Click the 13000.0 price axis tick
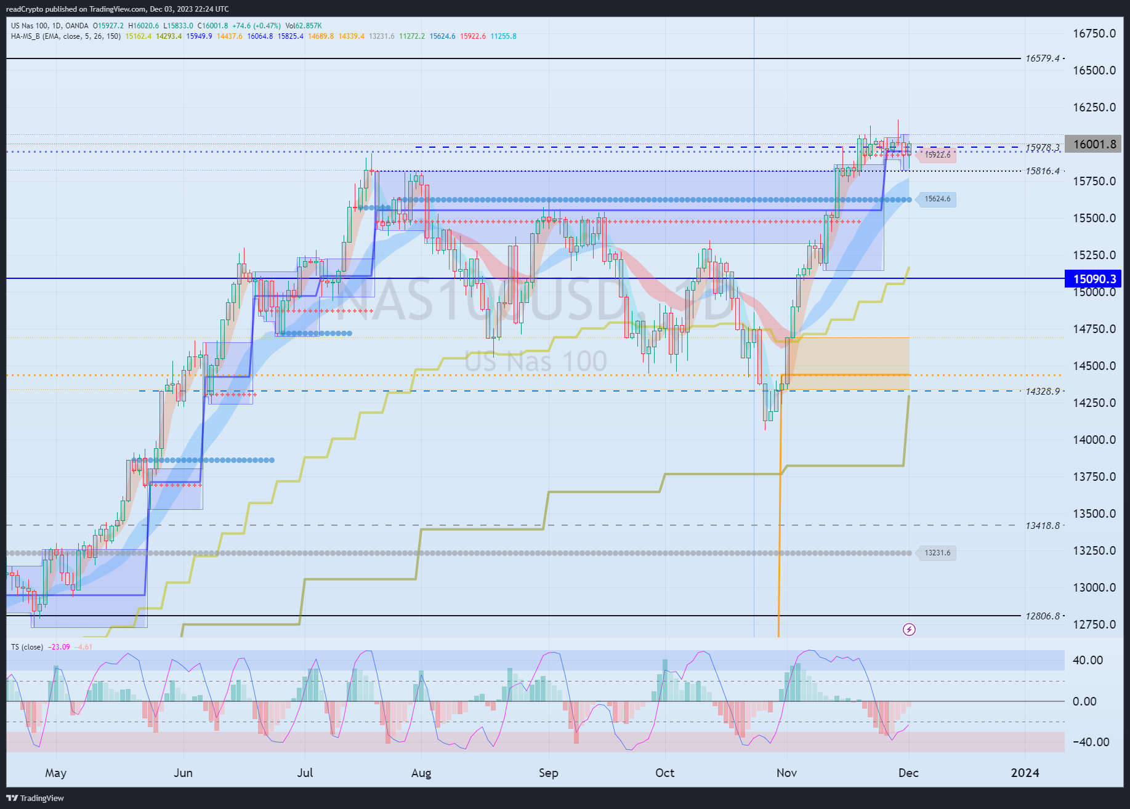Image resolution: width=1130 pixels, height=809 pixels. tap(1094, 587)
